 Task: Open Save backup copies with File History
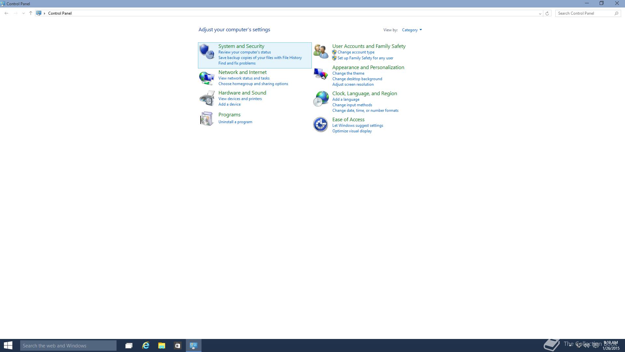[260, 58]
